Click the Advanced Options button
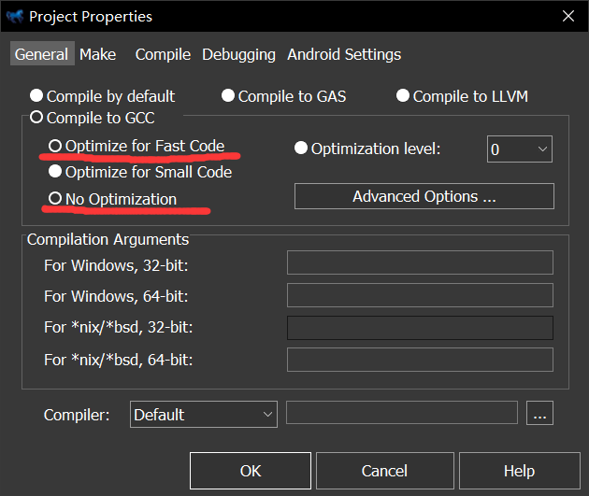This screenshot has height=496, width=589. tap(424, 196)
